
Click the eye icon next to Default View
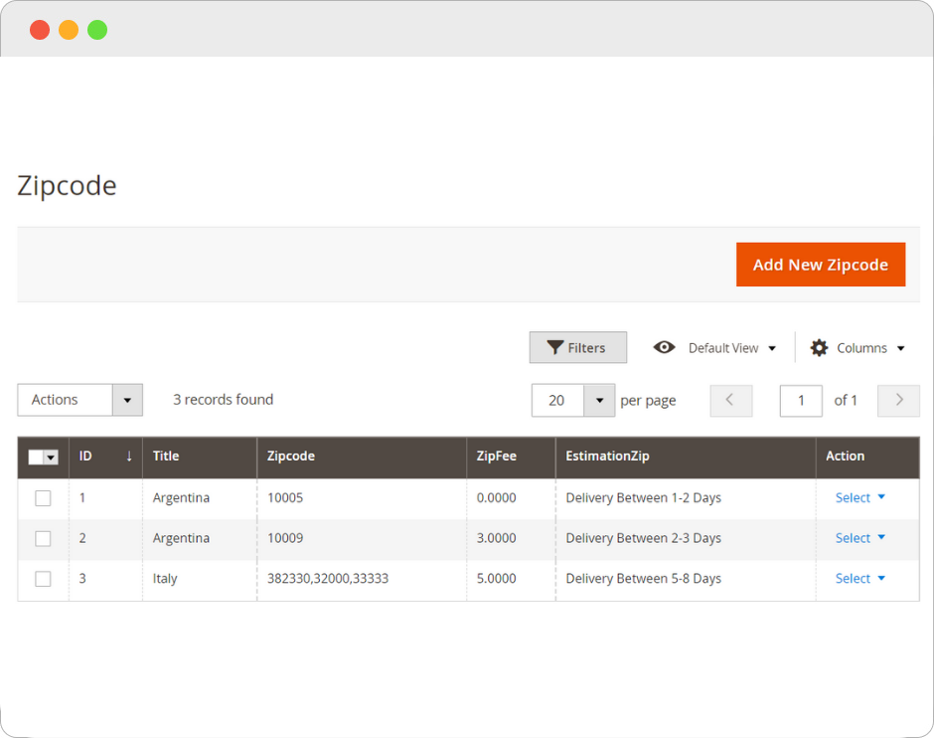tap(664, 347)
